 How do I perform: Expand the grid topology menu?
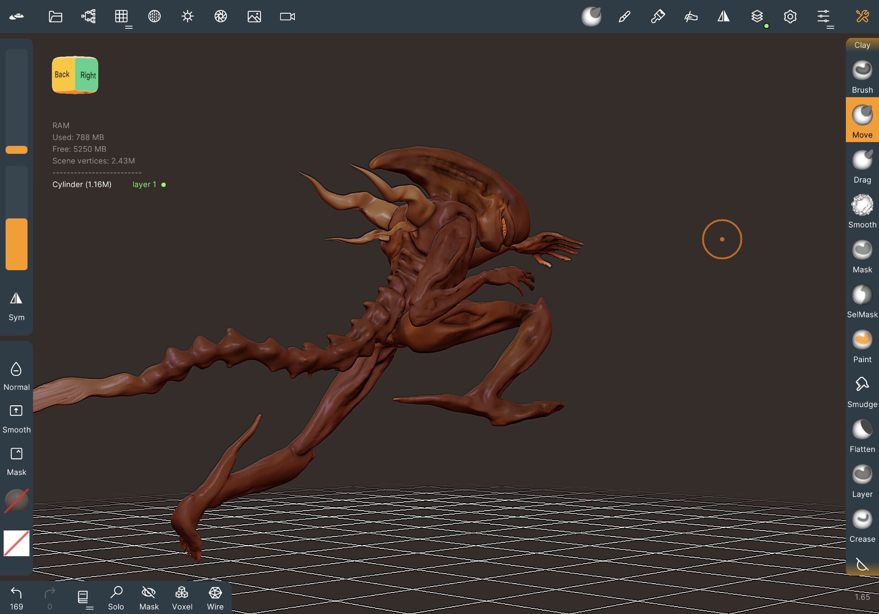point(122,17)
